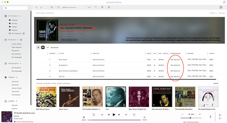Seek in the playback progress bar
227x123 pixels.
114,120
